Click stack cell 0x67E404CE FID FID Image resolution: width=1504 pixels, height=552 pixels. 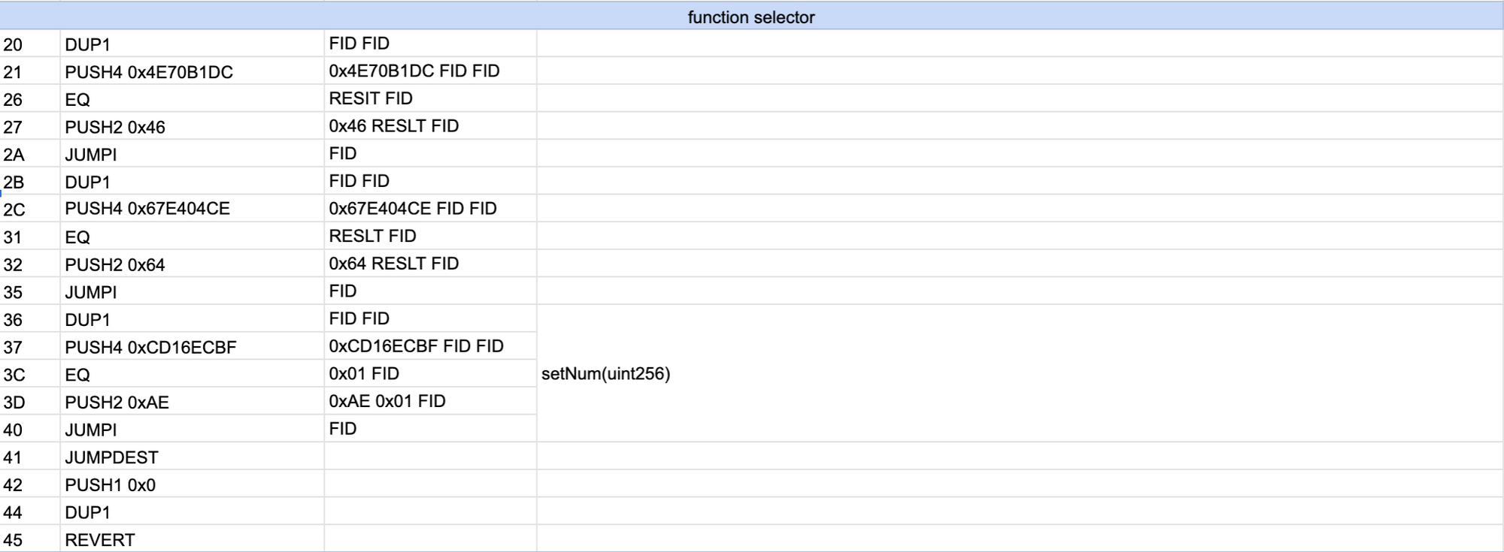(431, 209)
